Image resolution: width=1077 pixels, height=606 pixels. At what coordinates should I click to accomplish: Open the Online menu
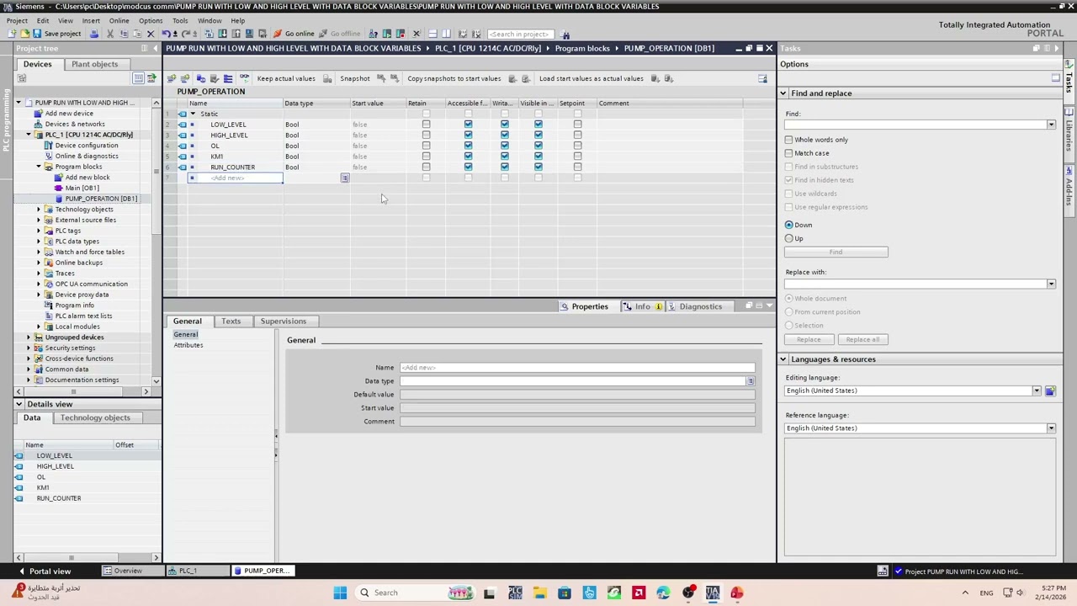coord(119,20)
